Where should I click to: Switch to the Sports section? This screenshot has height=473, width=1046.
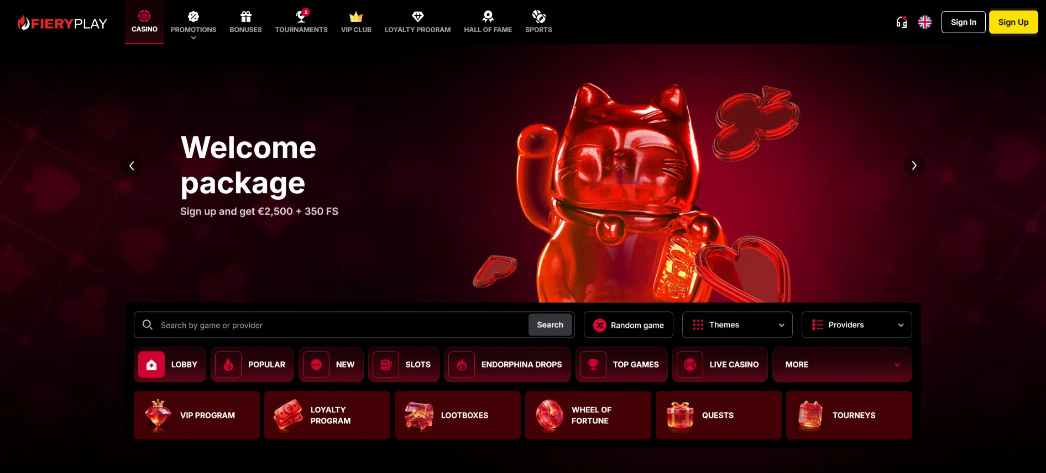click(538, 23)
